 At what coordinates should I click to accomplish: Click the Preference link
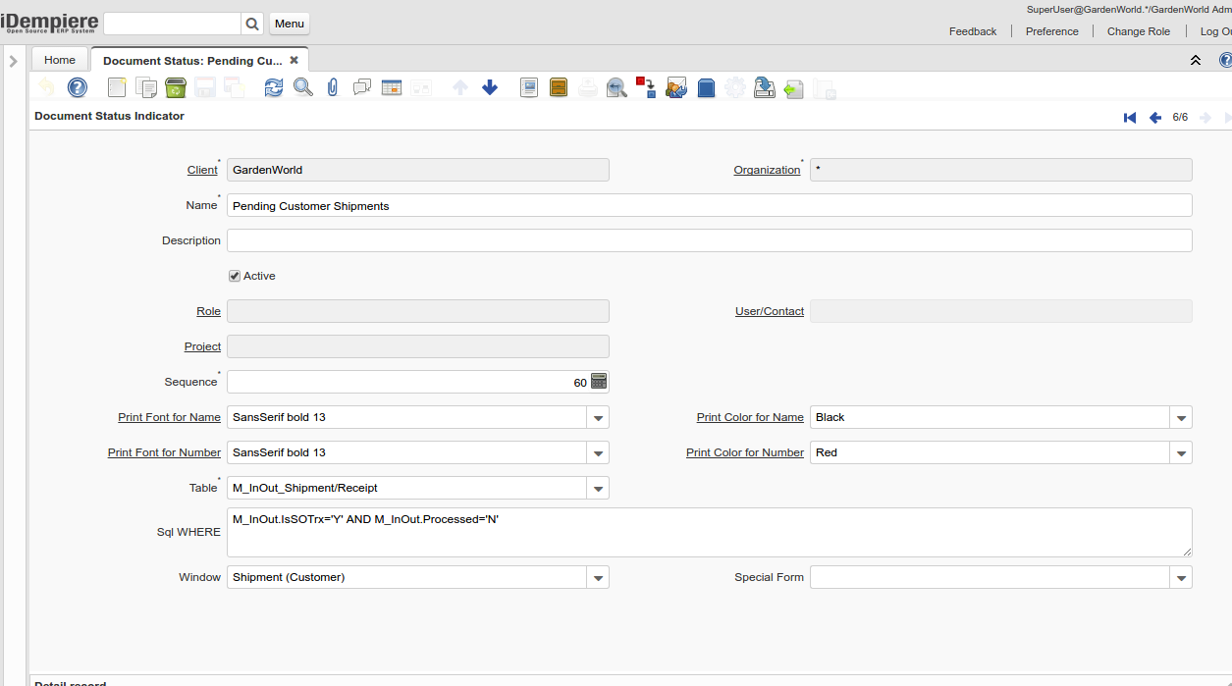pyautogui.click(x=1051, y=31)
